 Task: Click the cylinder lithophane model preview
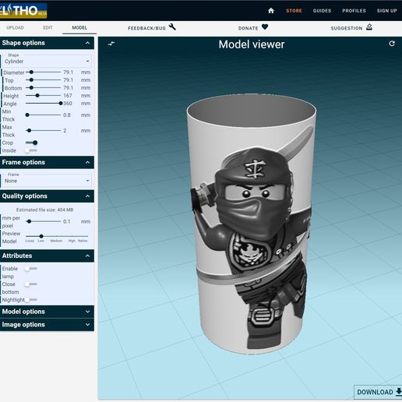(x=252, y=224)
